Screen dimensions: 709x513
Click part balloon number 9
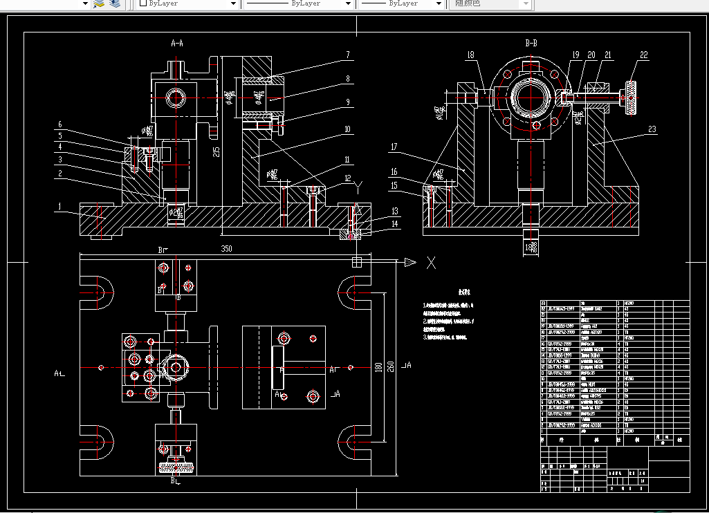(x=348, y=102)
